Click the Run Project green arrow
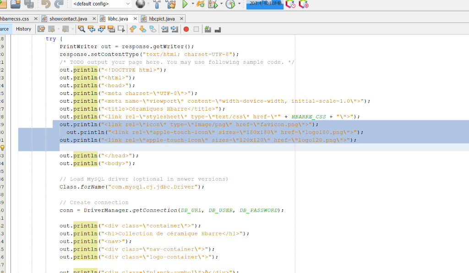469x273 pixels. pyautogui.click(x=185, y=4)
